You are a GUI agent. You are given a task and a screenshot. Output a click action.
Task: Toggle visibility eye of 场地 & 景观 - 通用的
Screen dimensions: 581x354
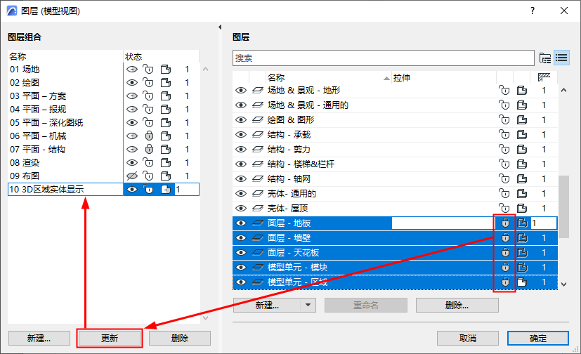click(241, 105)
